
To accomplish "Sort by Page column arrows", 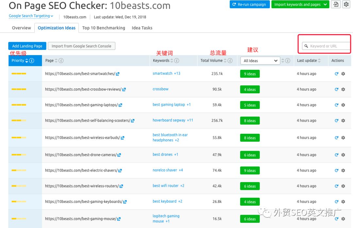I will click(x=56, y=61).
